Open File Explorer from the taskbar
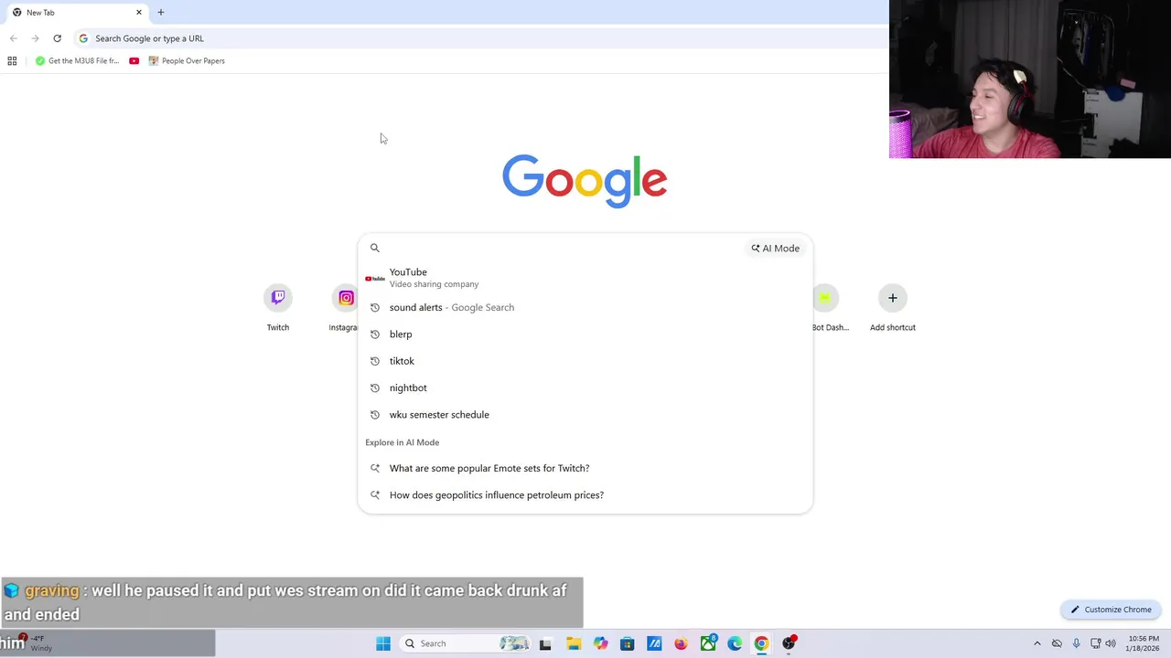 pos(574,643)
